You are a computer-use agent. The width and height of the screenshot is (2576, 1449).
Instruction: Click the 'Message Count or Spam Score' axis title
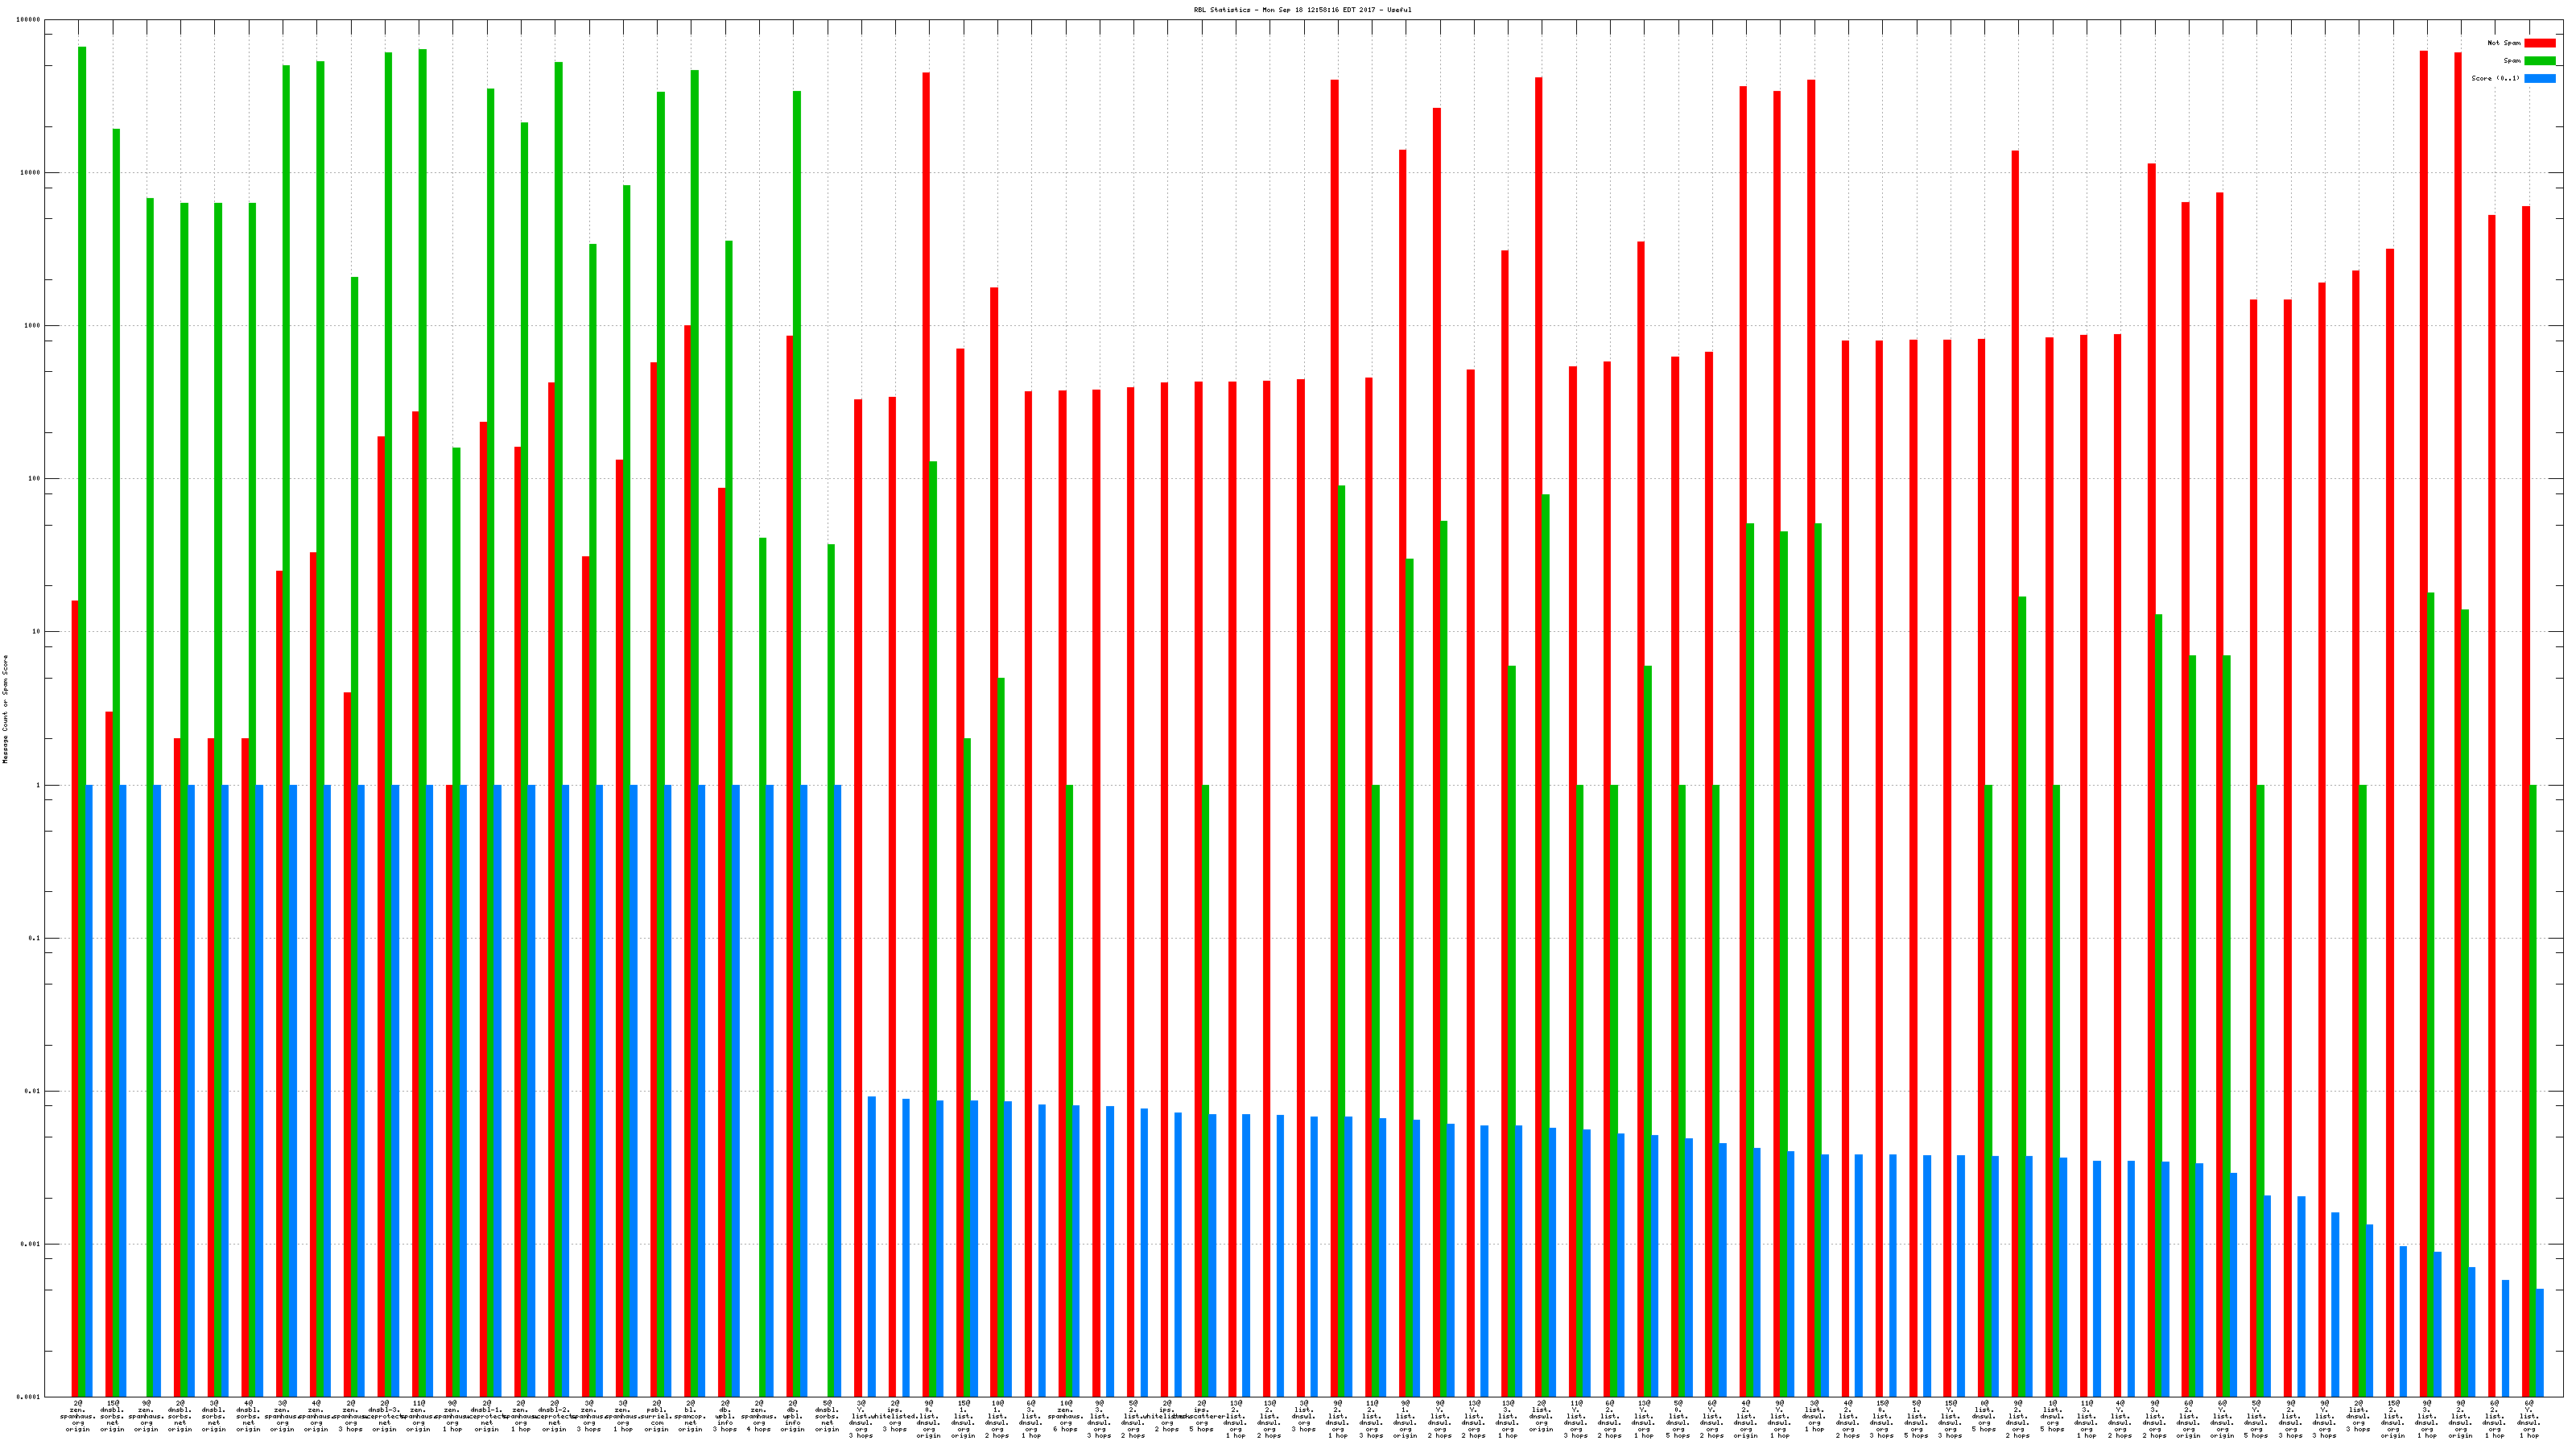5,709
